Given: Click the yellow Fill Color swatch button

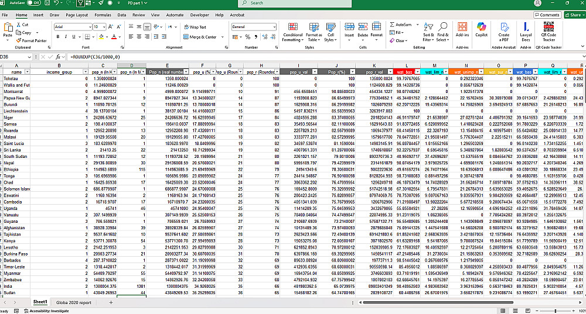Looking at the screenshot, I should 101,37.
